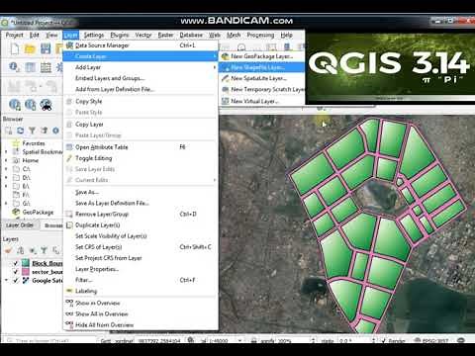This screenshot has width=475, height=356.
Task: Click Toggle Editing pencil icon in menu
Action: [x=69, y=158]
